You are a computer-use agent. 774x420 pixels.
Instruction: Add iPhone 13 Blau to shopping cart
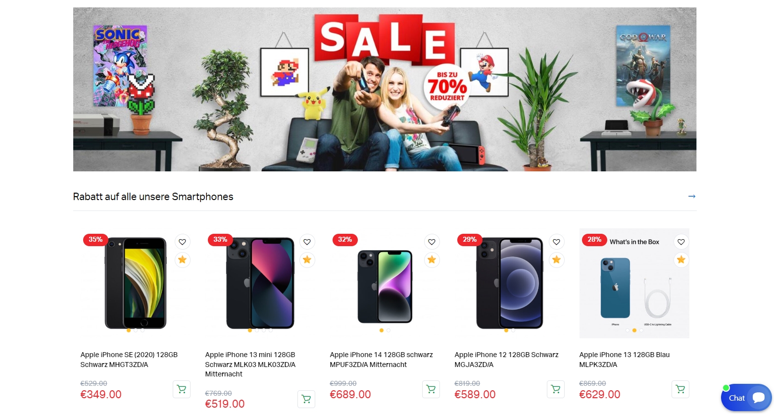(680, 389)
